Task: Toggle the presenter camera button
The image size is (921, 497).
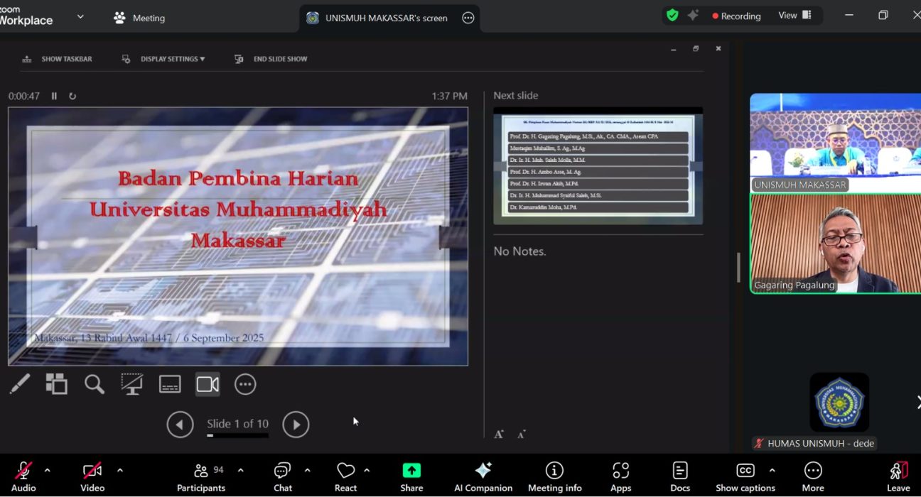Action: click(x=208, y=384)
